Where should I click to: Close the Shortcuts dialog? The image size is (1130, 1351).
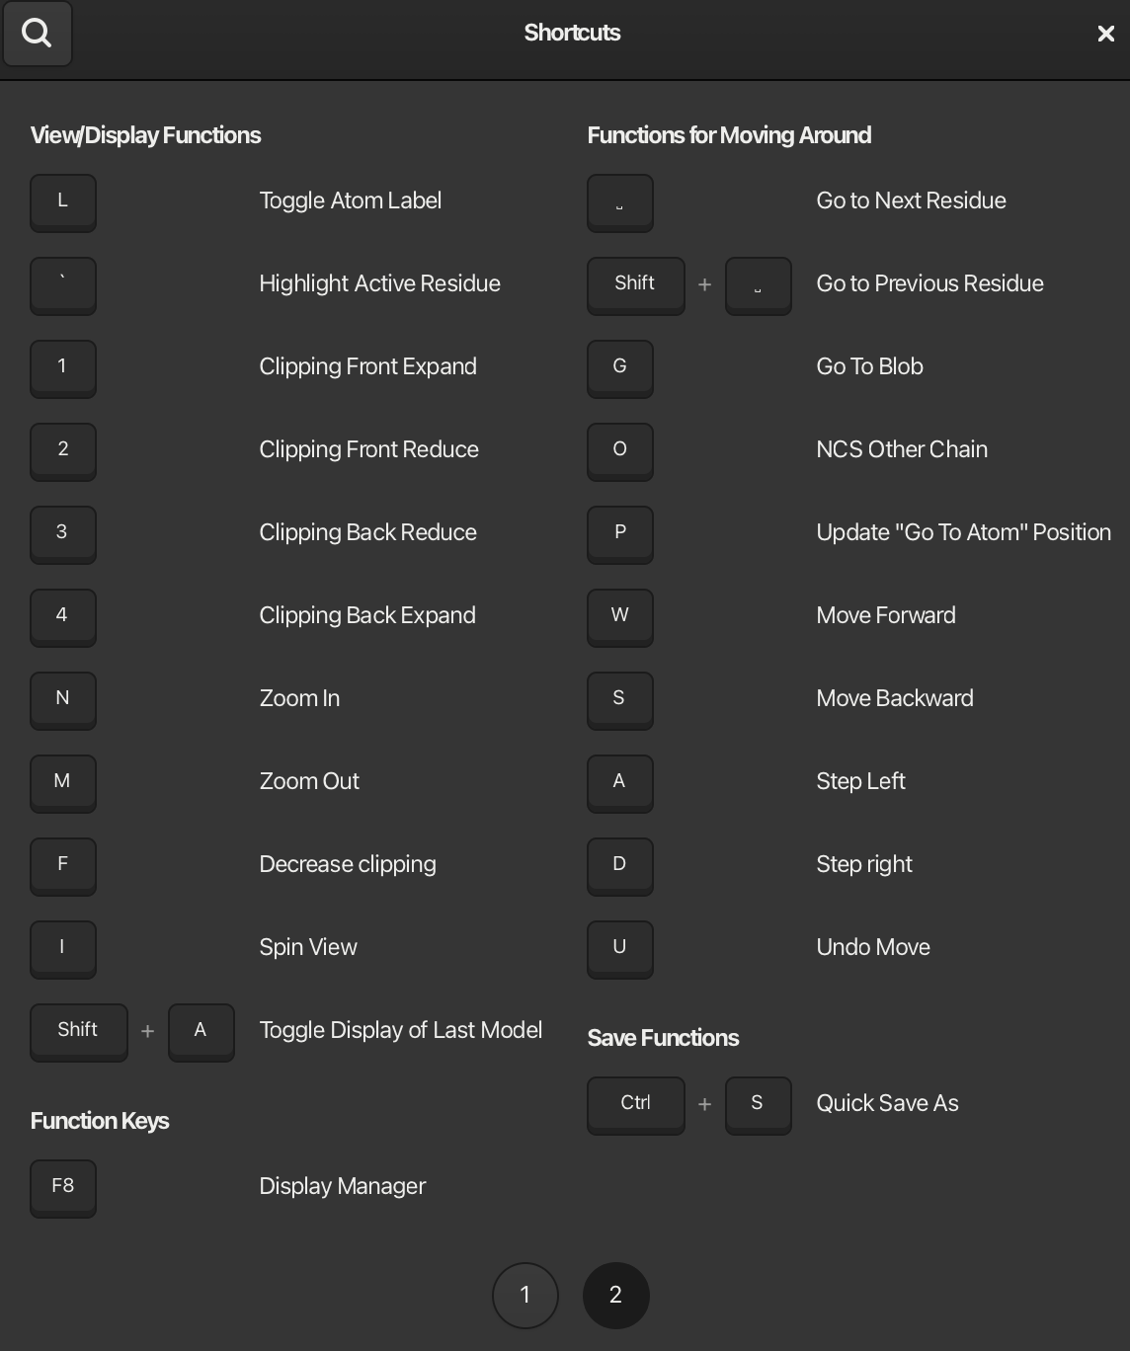(1105, 34)
